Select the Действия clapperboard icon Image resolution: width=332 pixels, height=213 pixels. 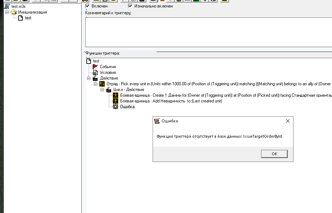95,78
